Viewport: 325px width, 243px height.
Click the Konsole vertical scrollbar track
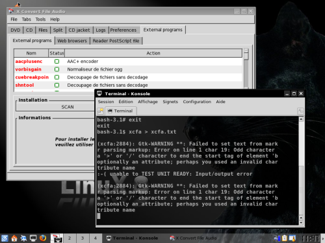click(301, 168)
